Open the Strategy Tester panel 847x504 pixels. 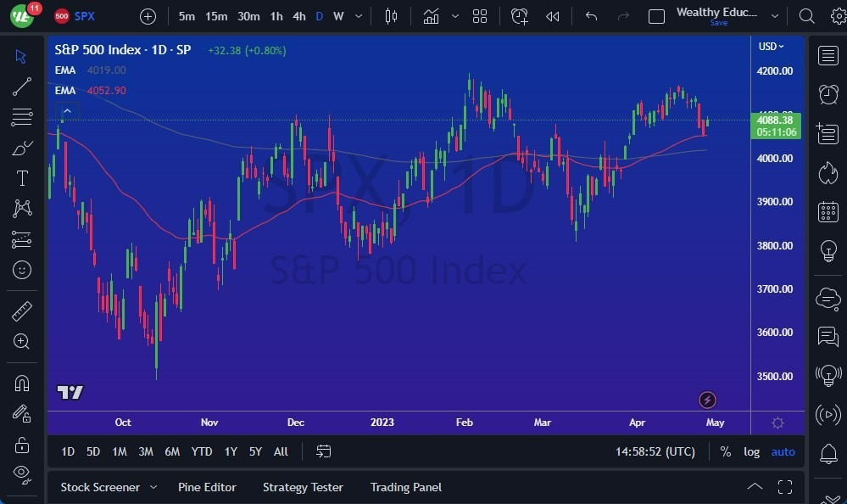click(x=303, y=487)
